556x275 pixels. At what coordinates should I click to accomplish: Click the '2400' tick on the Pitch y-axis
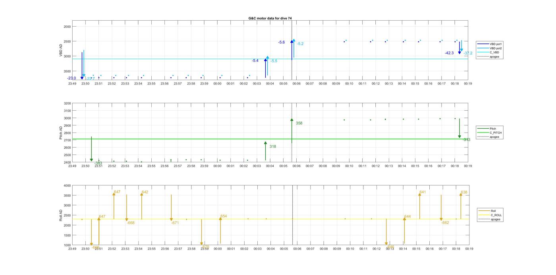(67, 162)
